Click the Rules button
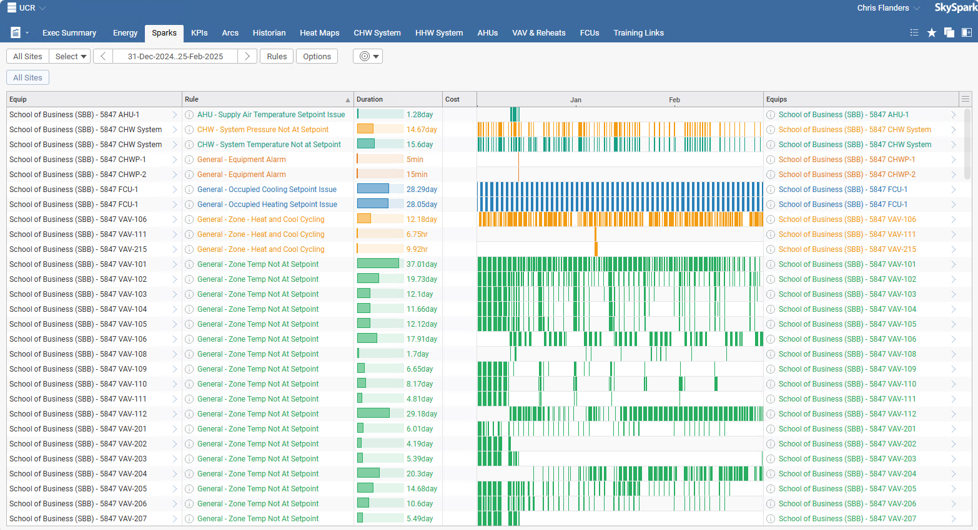The image size is (978, 530). click(x=277, y=56)
